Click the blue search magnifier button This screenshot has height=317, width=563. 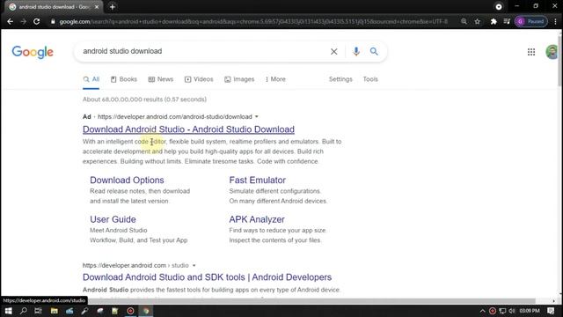[x=374, y=51]
